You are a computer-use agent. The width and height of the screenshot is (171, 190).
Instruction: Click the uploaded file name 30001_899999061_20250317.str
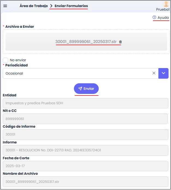coord(86,42)
